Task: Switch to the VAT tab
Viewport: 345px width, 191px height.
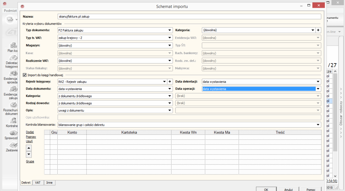Action: pos(38,183)
